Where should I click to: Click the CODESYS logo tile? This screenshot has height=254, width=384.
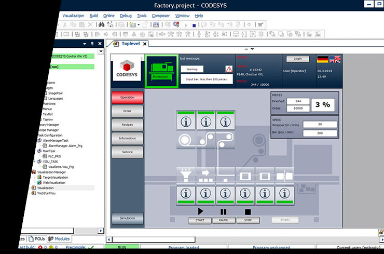click(127, 69)
